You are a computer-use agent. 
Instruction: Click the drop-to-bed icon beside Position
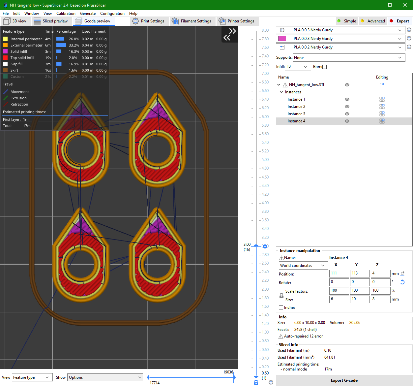(402, 273)
